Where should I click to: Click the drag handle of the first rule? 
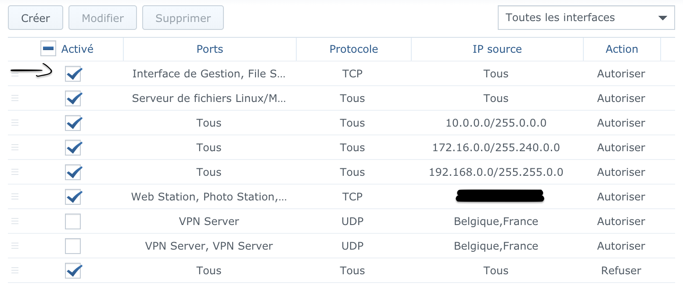point(15,74)
